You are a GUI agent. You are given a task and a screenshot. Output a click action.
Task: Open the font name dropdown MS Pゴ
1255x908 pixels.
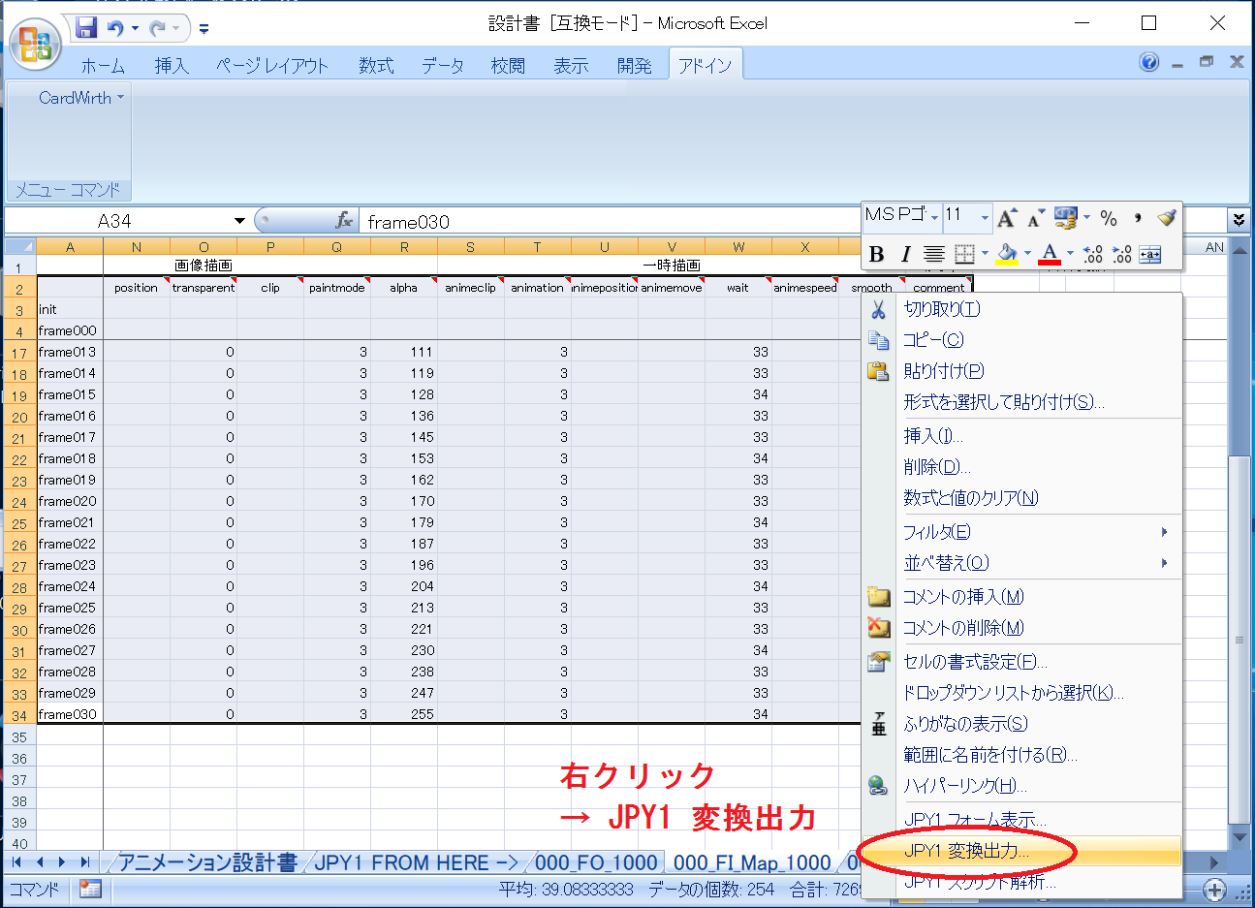934,217
